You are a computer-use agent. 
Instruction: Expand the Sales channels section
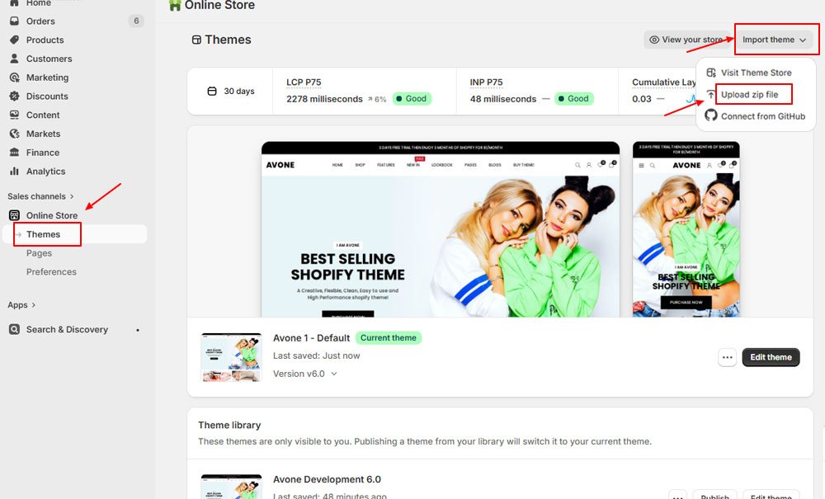coord(40,196)
